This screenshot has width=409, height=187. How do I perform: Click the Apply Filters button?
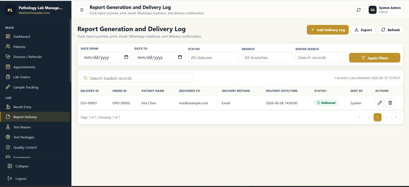(374, 58)
